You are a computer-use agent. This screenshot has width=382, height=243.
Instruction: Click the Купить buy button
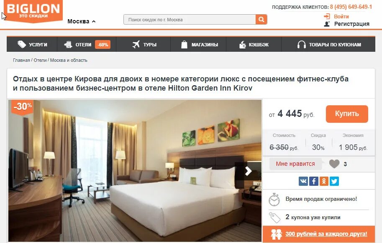pyautogui.click(x=347, y=114)
